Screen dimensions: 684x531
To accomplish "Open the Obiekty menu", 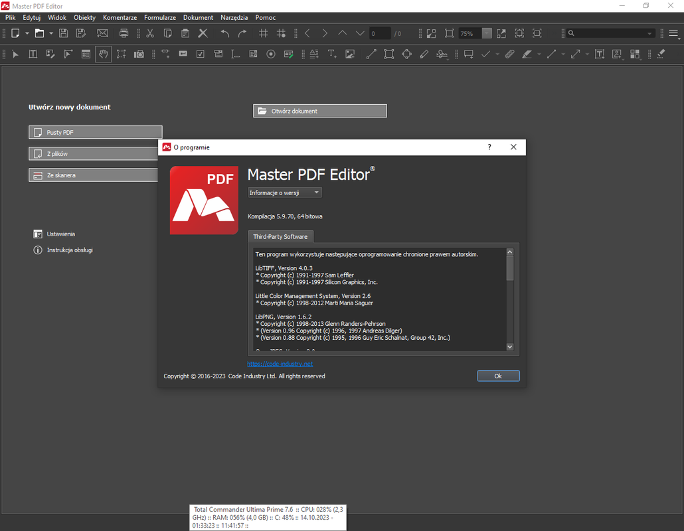I will coord(84,17).
